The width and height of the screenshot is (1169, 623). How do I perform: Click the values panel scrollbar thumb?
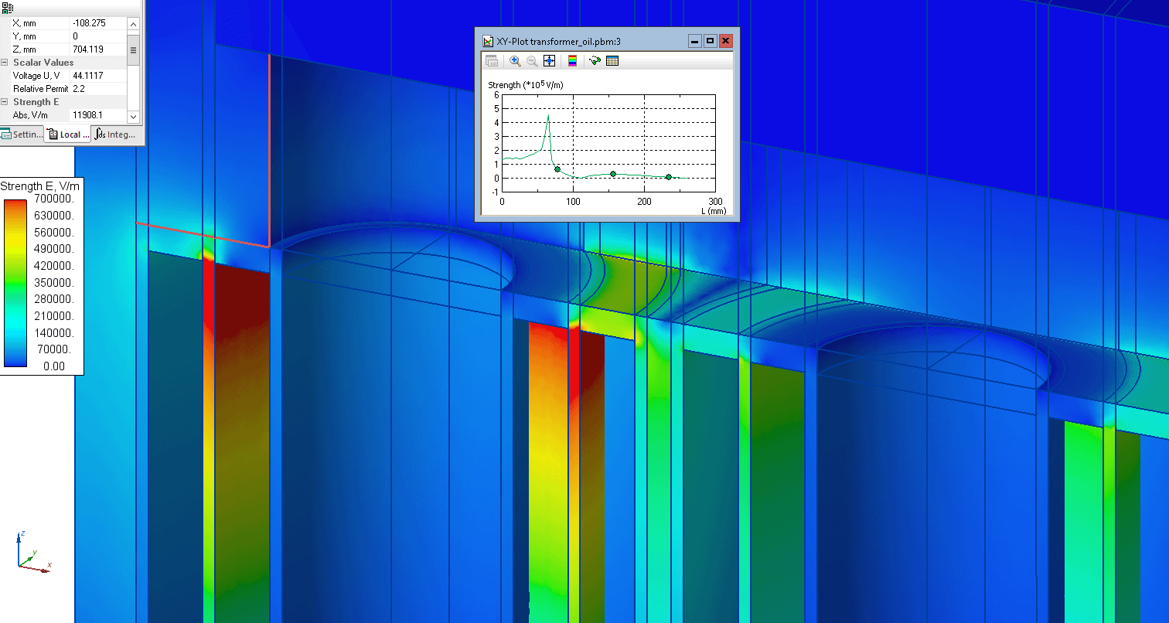click(133, 49)
